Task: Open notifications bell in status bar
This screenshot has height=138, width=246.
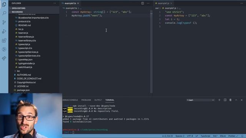Action: (242, 136)
